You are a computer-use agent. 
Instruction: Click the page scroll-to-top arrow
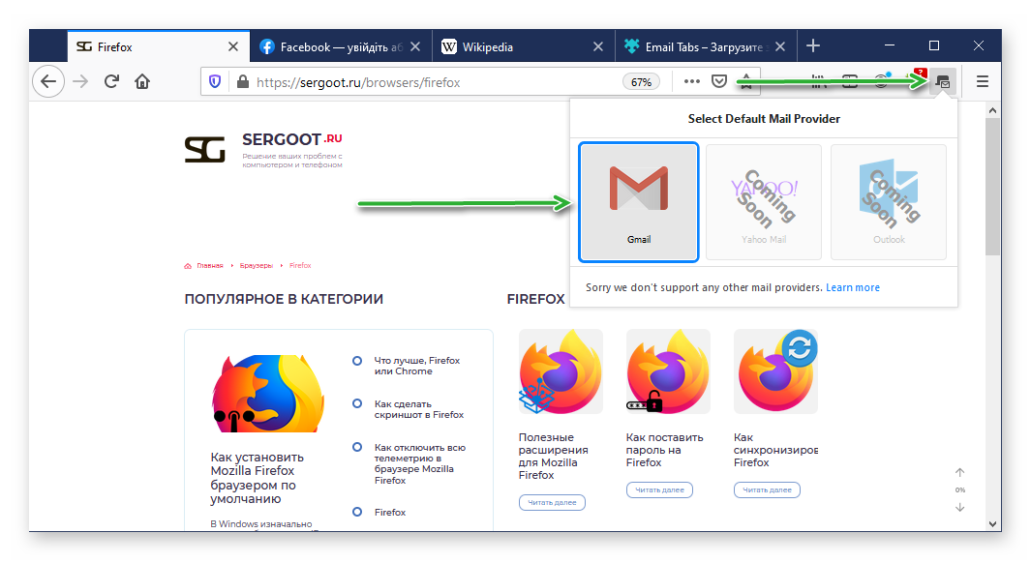coord(960,472)
